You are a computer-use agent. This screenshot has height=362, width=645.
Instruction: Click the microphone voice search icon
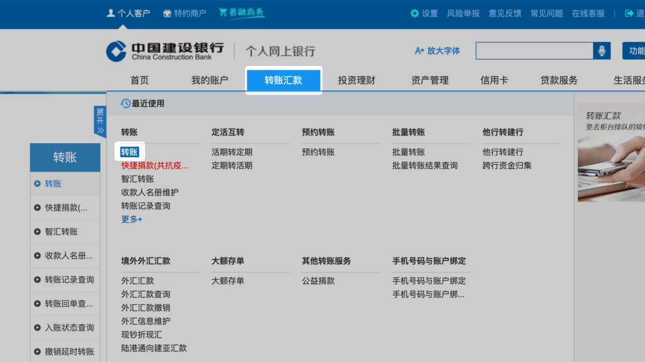pos(601,51)
